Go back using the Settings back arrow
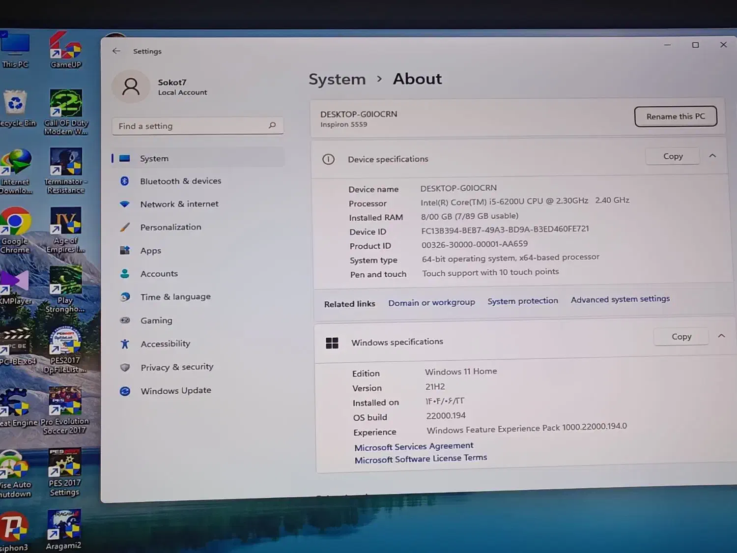Viewport: 737px width, 553px height. pos(116,51)
